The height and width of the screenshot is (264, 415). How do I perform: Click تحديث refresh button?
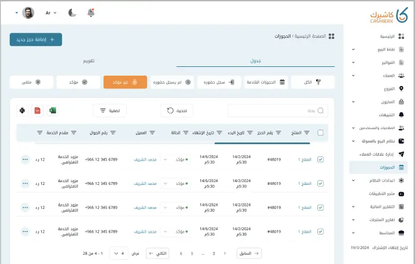(177, 110)
